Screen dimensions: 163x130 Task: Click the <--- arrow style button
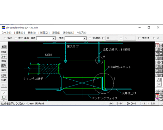click(x=129, y=38)
